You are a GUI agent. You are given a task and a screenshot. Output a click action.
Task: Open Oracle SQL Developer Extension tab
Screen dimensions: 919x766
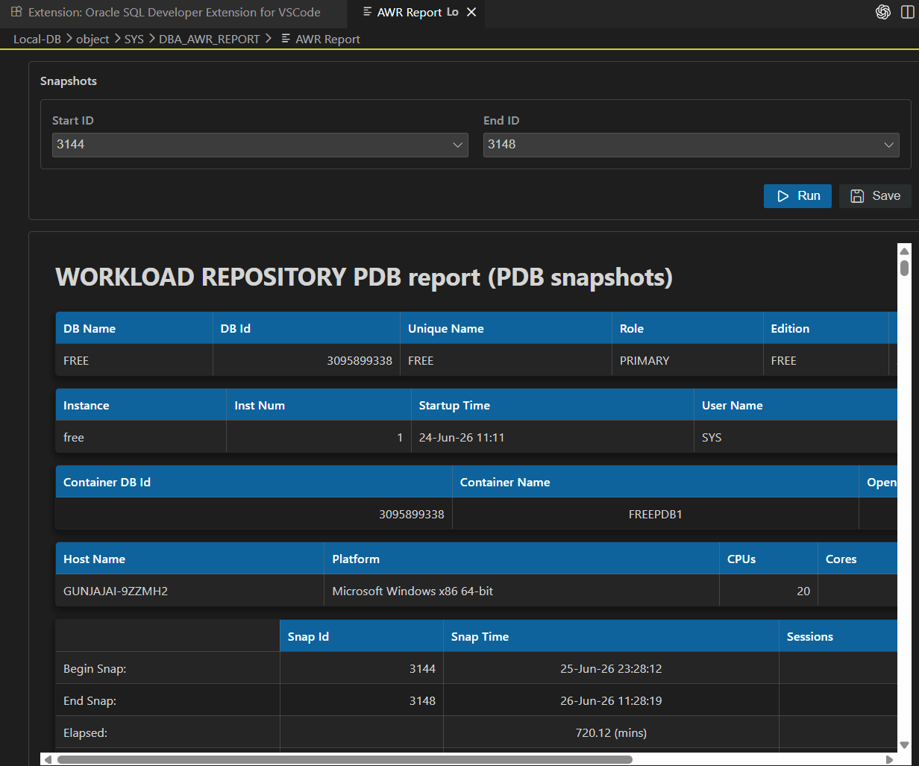[174, 13]
